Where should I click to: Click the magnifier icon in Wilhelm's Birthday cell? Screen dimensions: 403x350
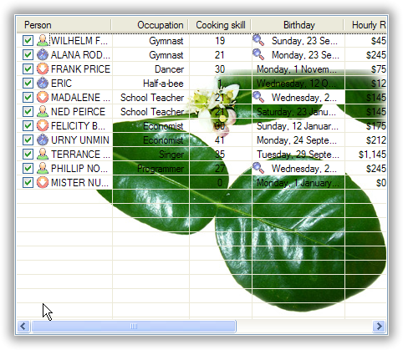point(258,40)
